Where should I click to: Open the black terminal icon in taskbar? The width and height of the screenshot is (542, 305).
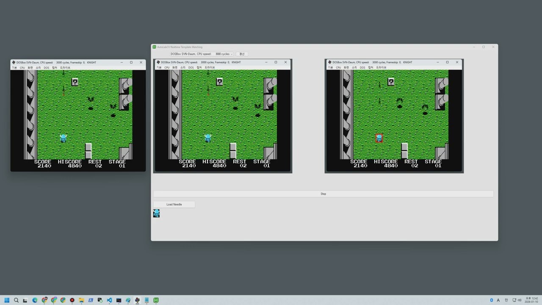(x=119, y=300)
